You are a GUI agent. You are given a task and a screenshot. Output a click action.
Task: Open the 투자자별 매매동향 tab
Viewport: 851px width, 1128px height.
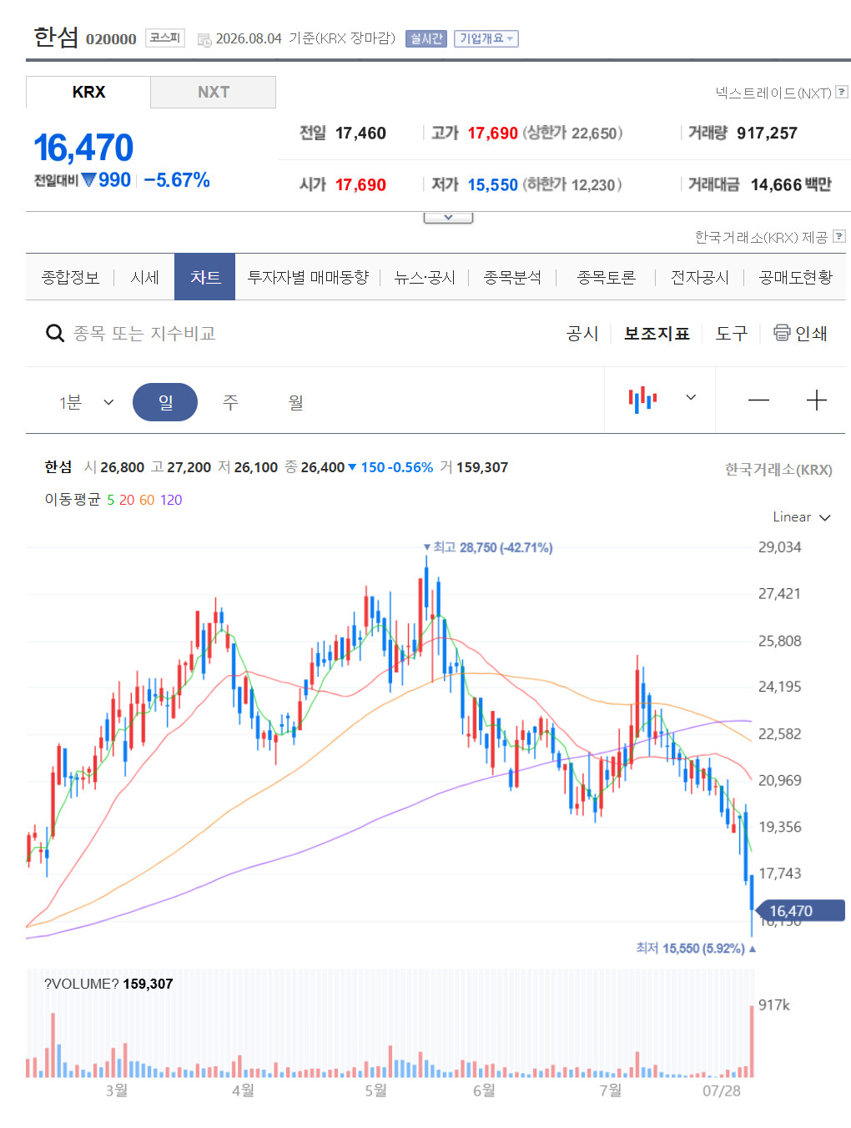308,277
